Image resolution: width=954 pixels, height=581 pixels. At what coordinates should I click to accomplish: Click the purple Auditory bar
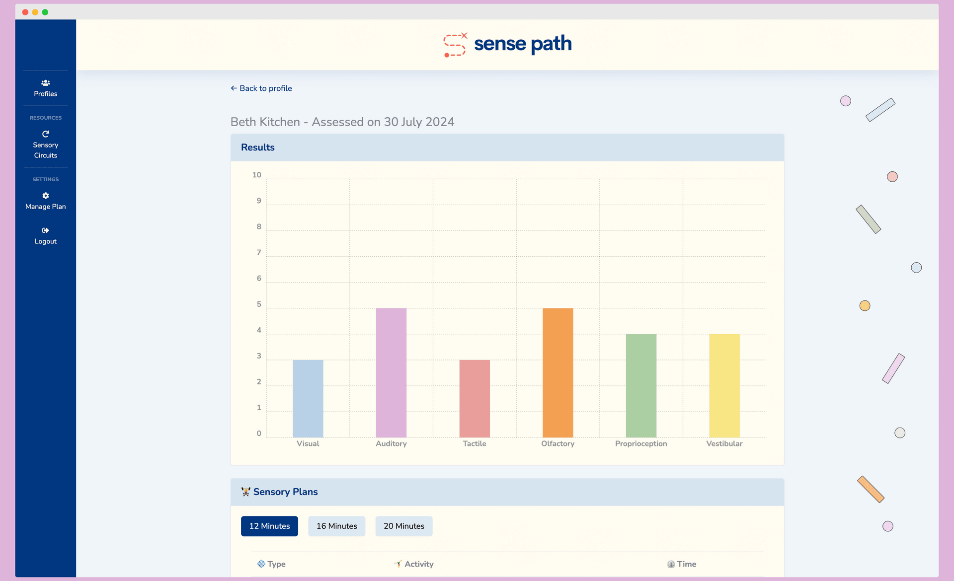(391, 372)
